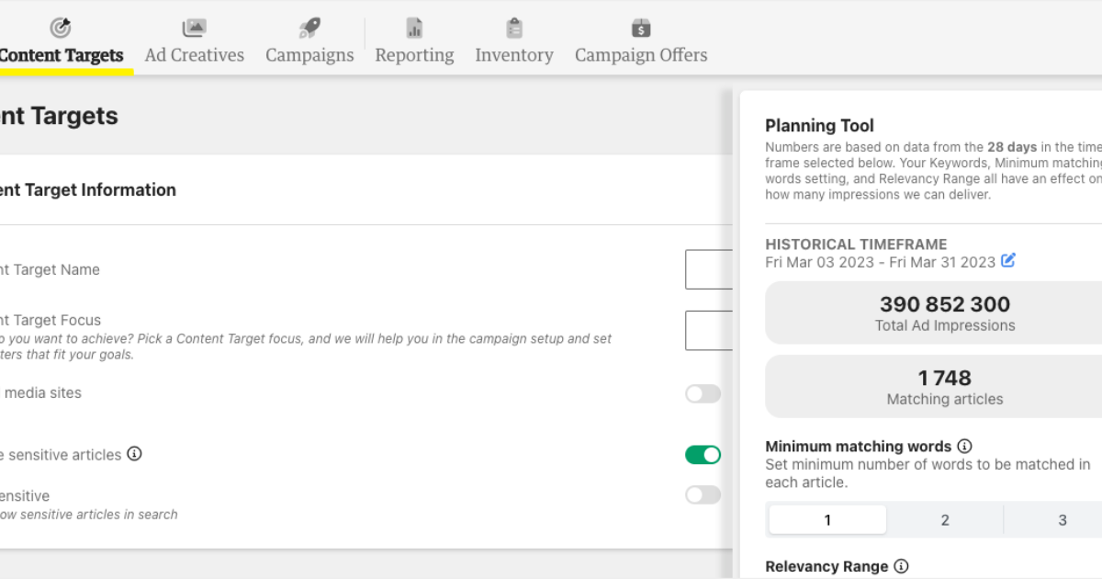Open the sensitive articles info tooltip
The height and width of the screenshot is (579, 1102).
pos(134,454)
